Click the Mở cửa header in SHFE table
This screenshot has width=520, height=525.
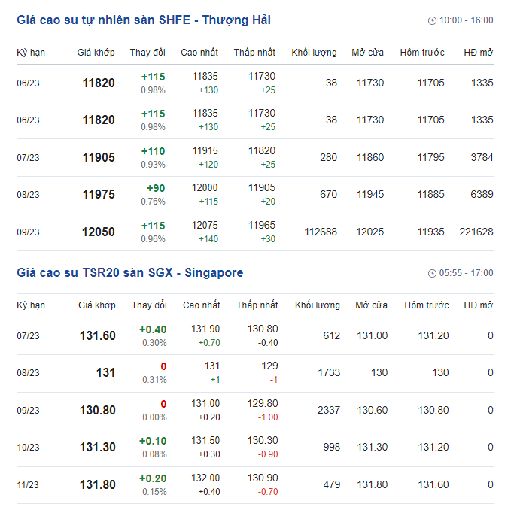coord(367,53)
